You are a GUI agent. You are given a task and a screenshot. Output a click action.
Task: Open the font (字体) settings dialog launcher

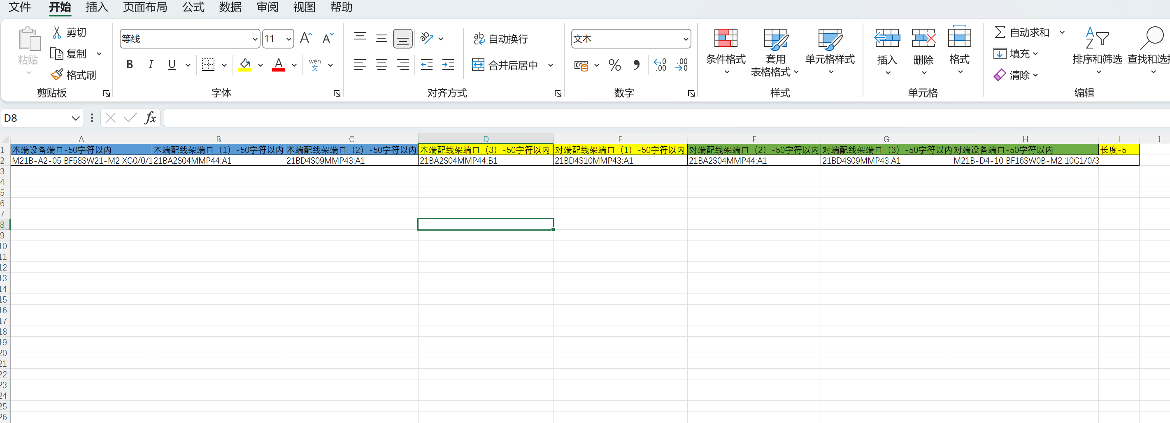point(337,93)
